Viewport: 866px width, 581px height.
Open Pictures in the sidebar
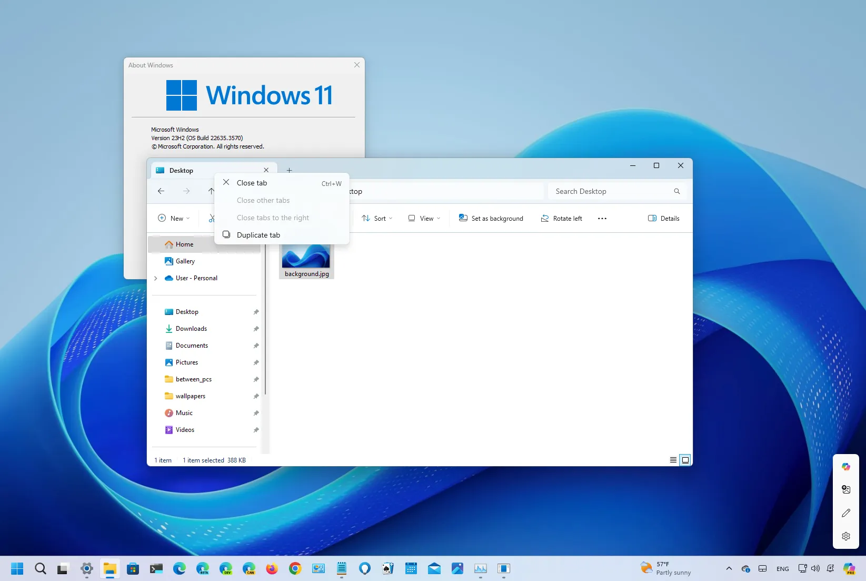click(204, 362)
